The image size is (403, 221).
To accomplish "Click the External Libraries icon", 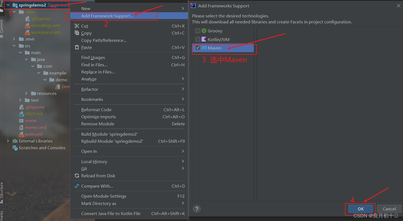I will (x=15, y=141).
